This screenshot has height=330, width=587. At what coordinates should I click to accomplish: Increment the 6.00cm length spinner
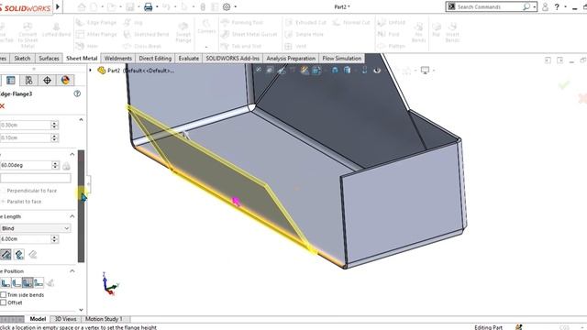[55, 237]
